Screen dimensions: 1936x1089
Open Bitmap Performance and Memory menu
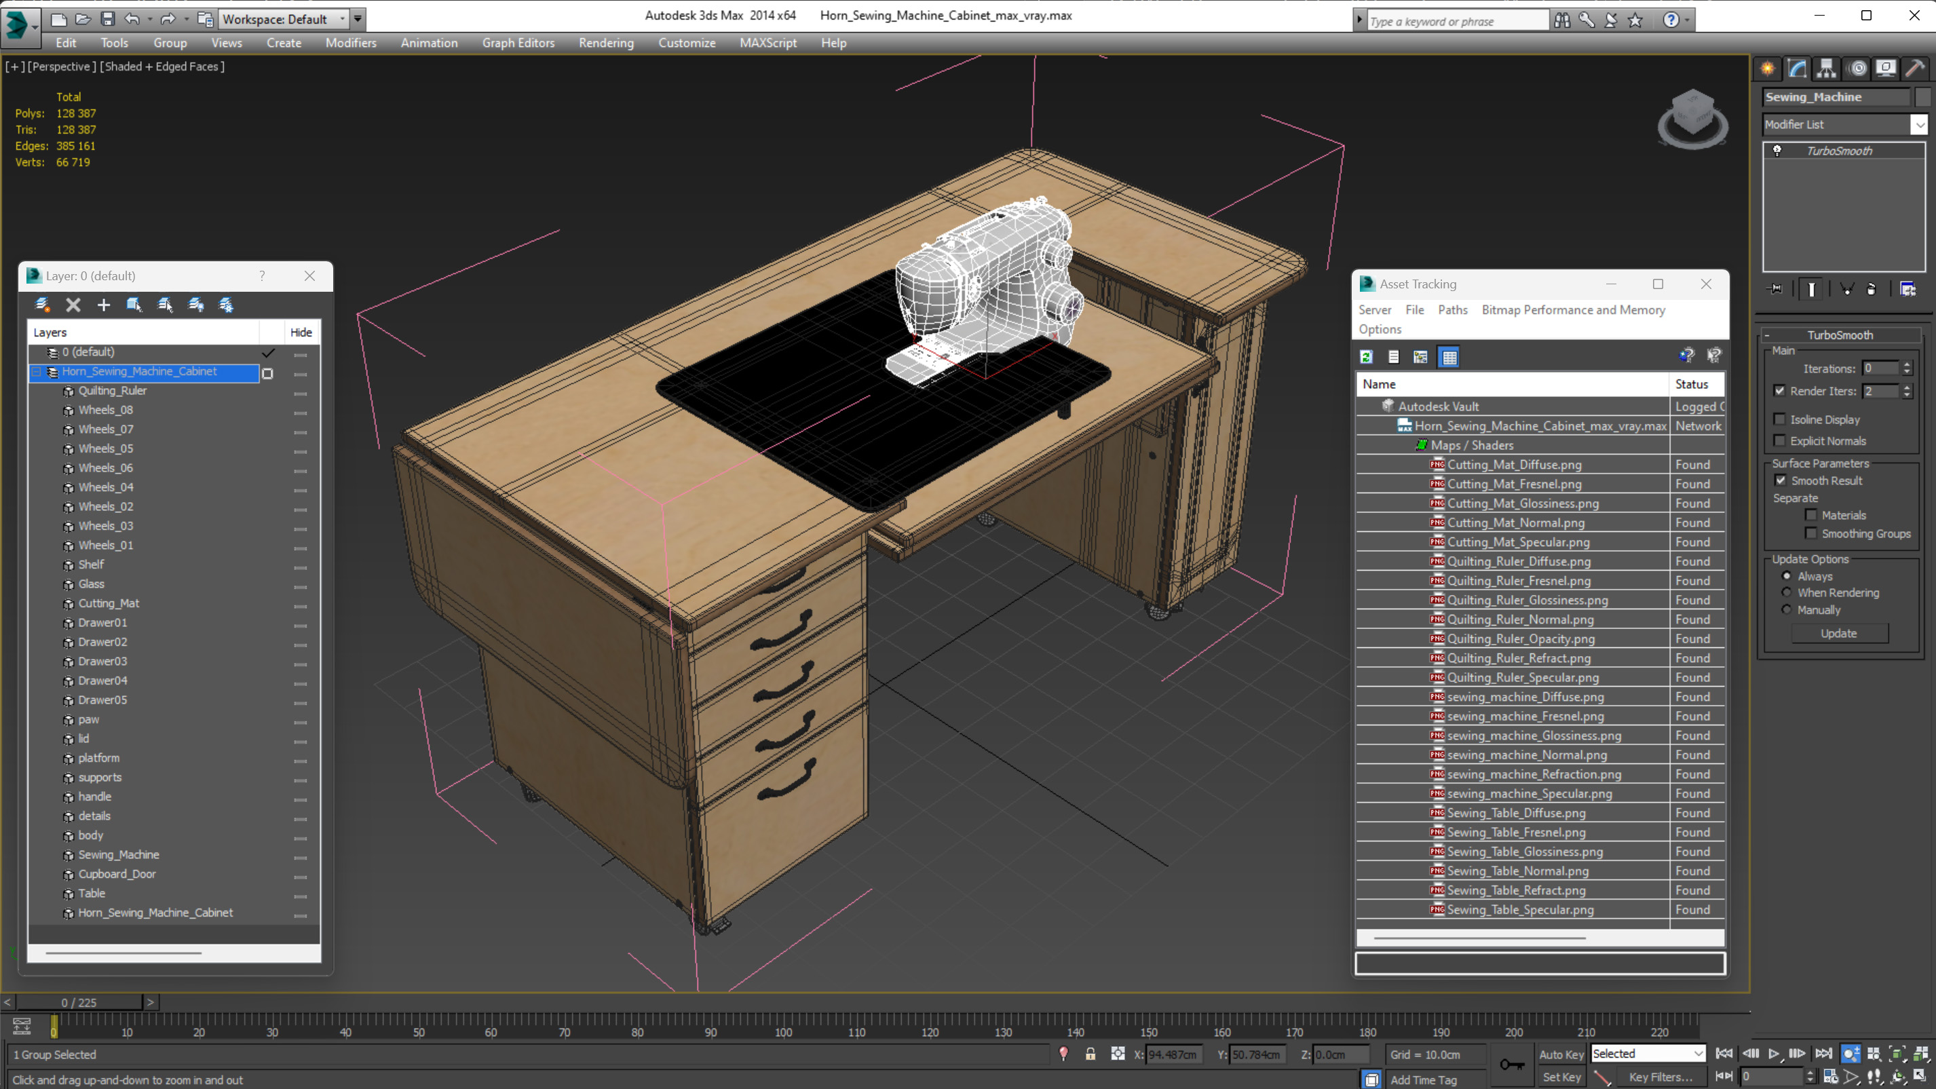[1573, 309]
